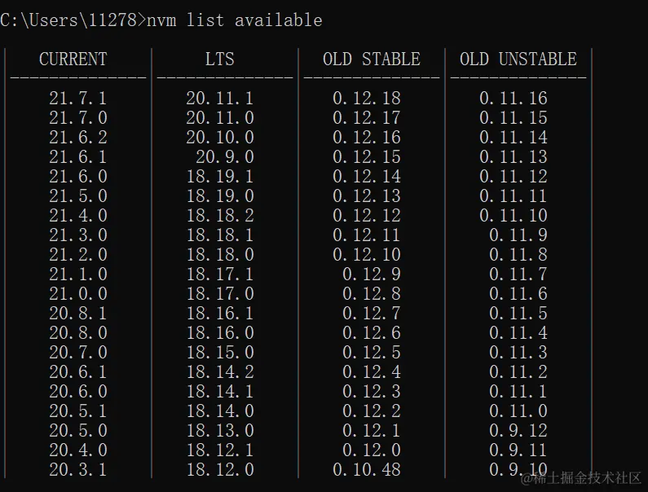Screen dimensions: 648x492
Task: Select old stable version 0.12.7
Action: pos(372,313)
